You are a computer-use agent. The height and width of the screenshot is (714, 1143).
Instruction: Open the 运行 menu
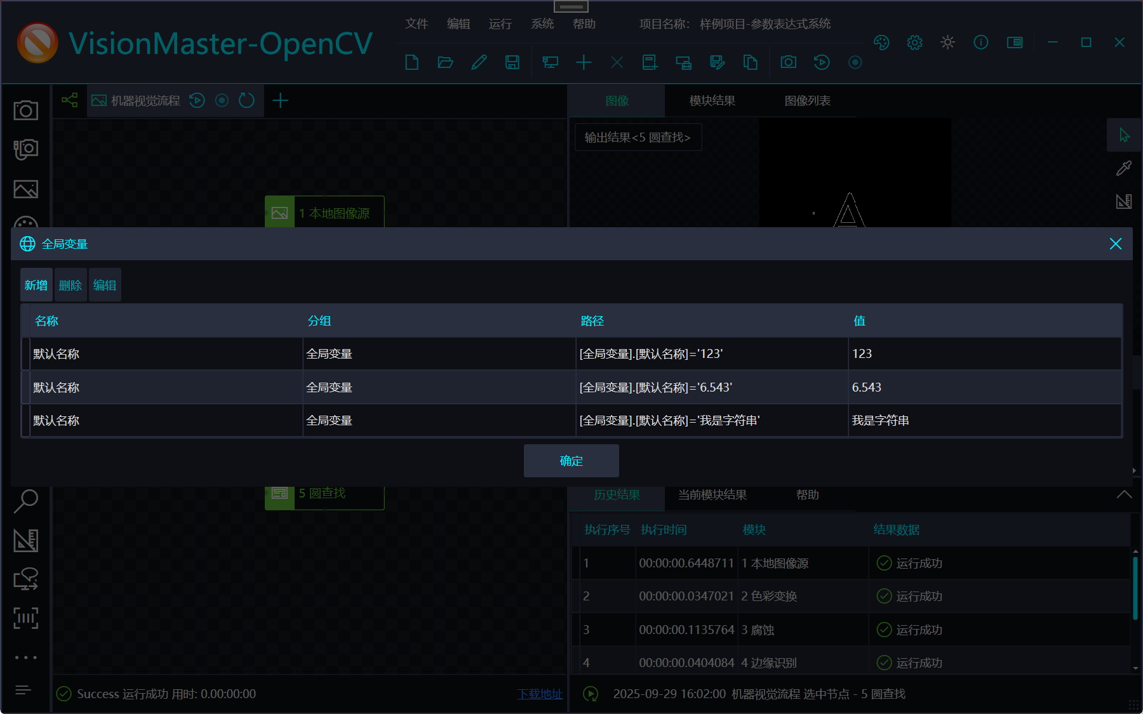[x=500, y=23]
